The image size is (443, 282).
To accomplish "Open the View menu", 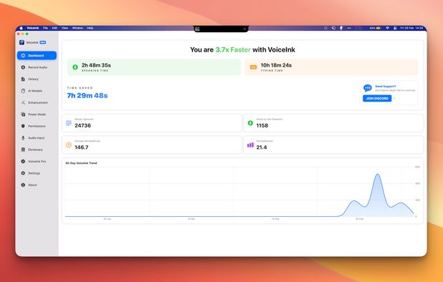I will click(65, 28).
